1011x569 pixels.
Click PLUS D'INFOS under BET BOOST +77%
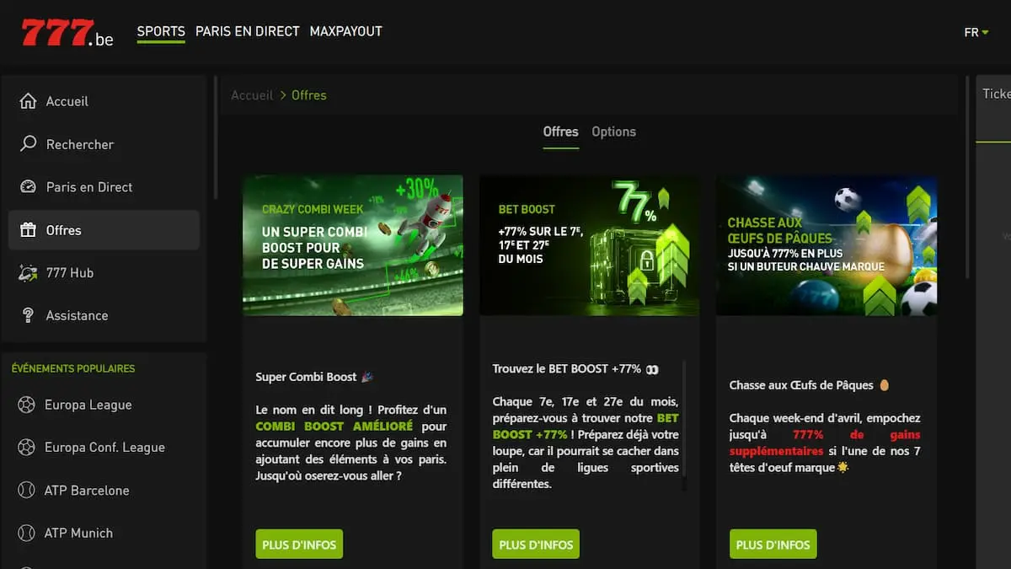(x=536, y=545)
